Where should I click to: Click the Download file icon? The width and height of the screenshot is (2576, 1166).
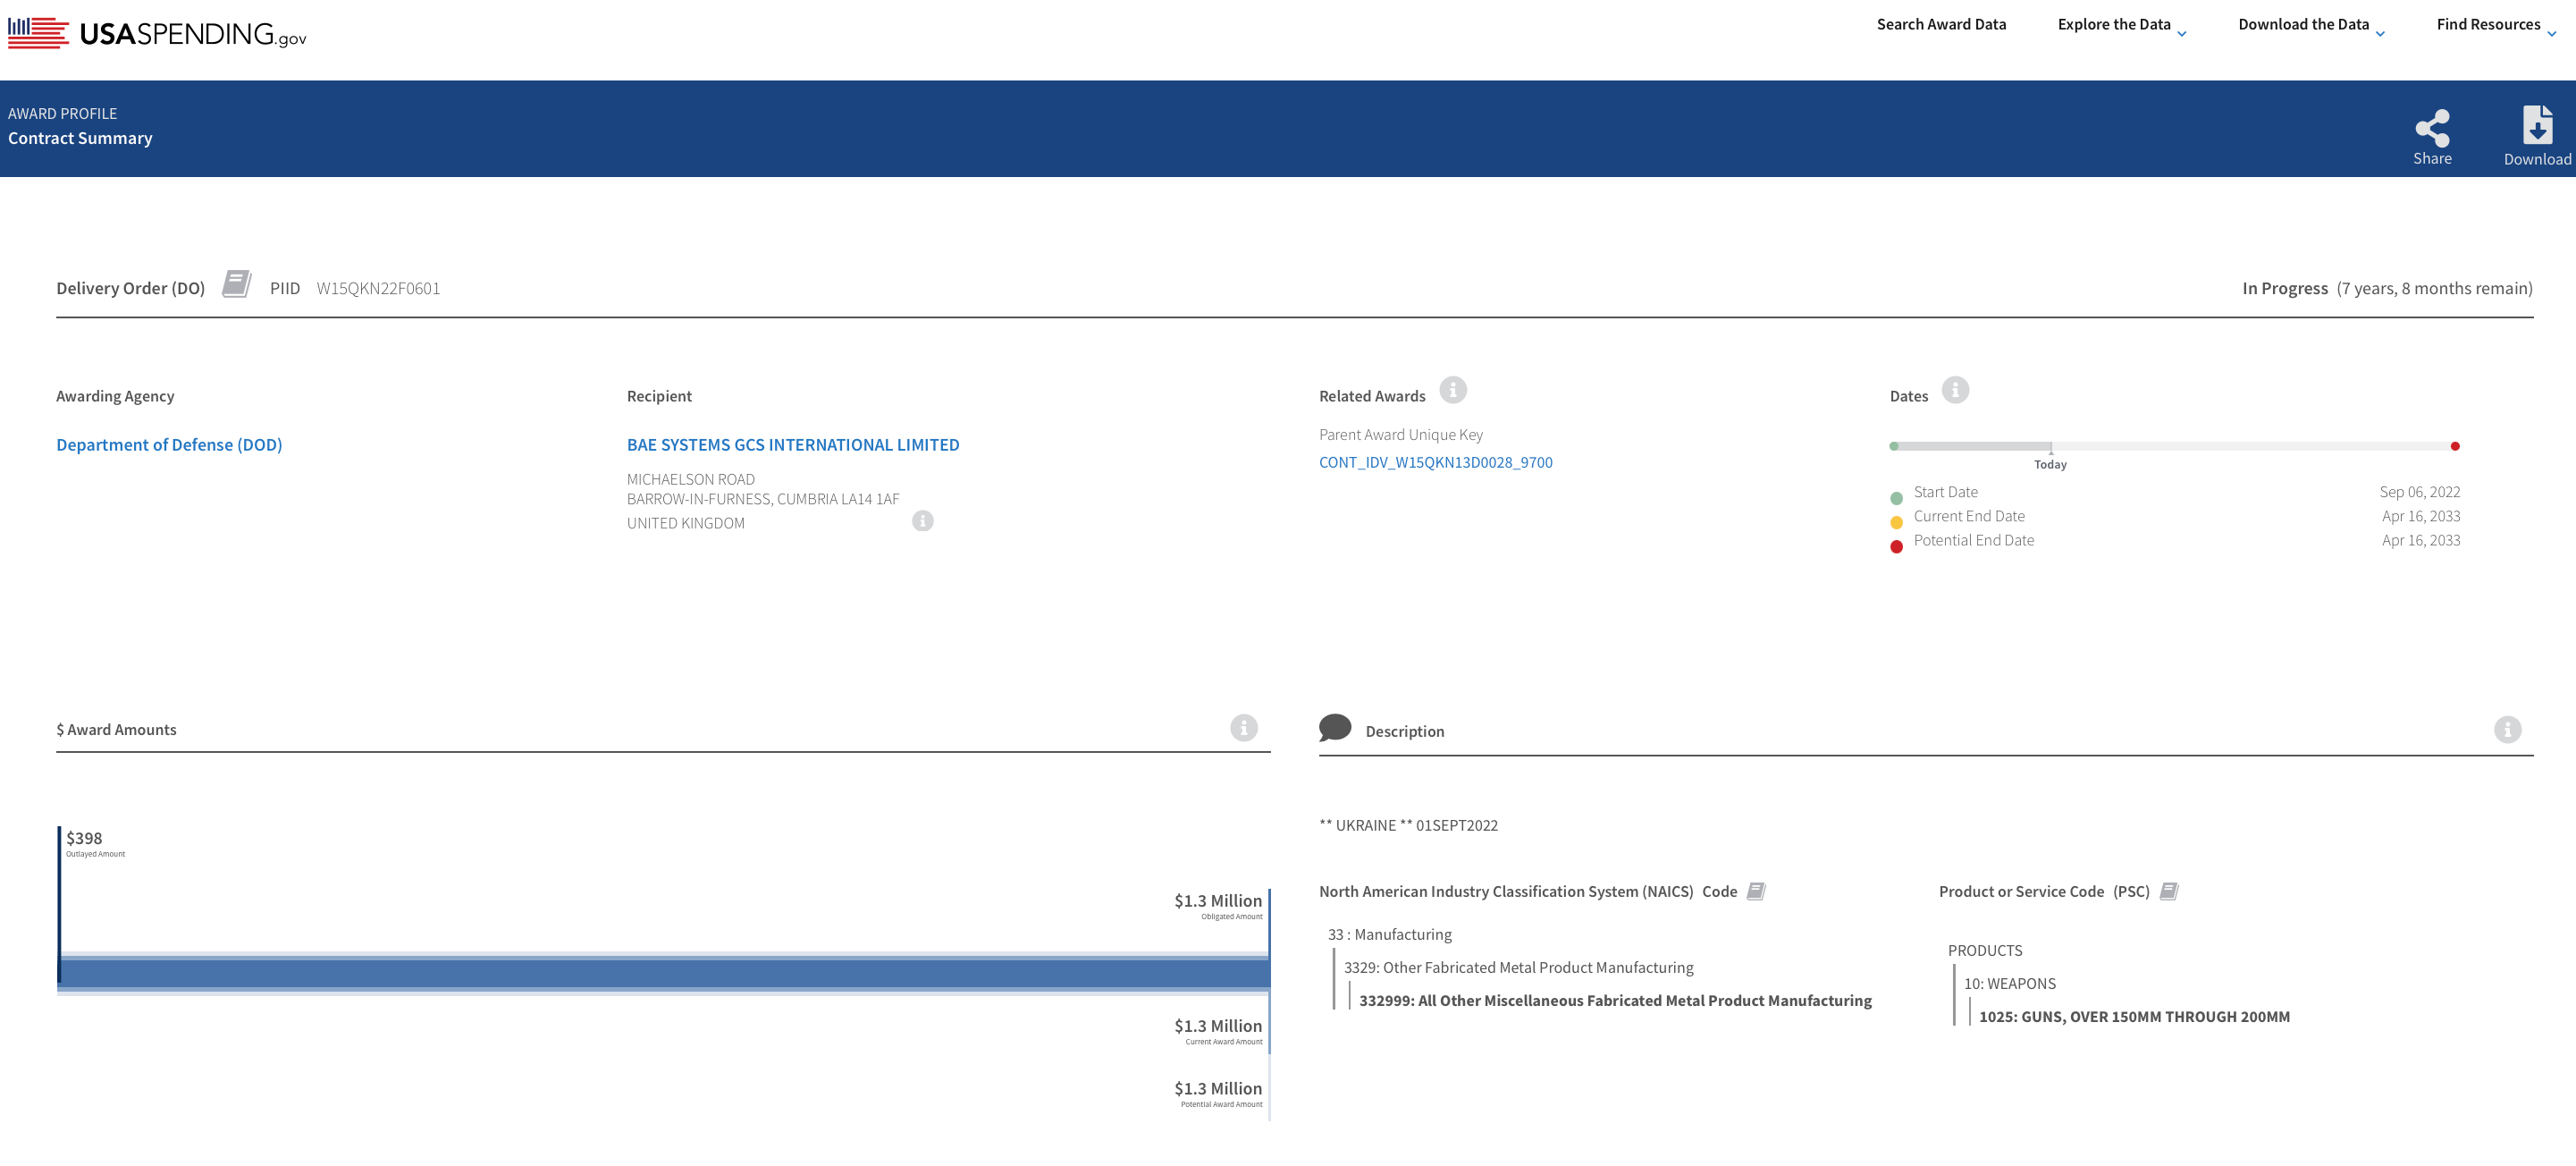tap(2536, 126)
